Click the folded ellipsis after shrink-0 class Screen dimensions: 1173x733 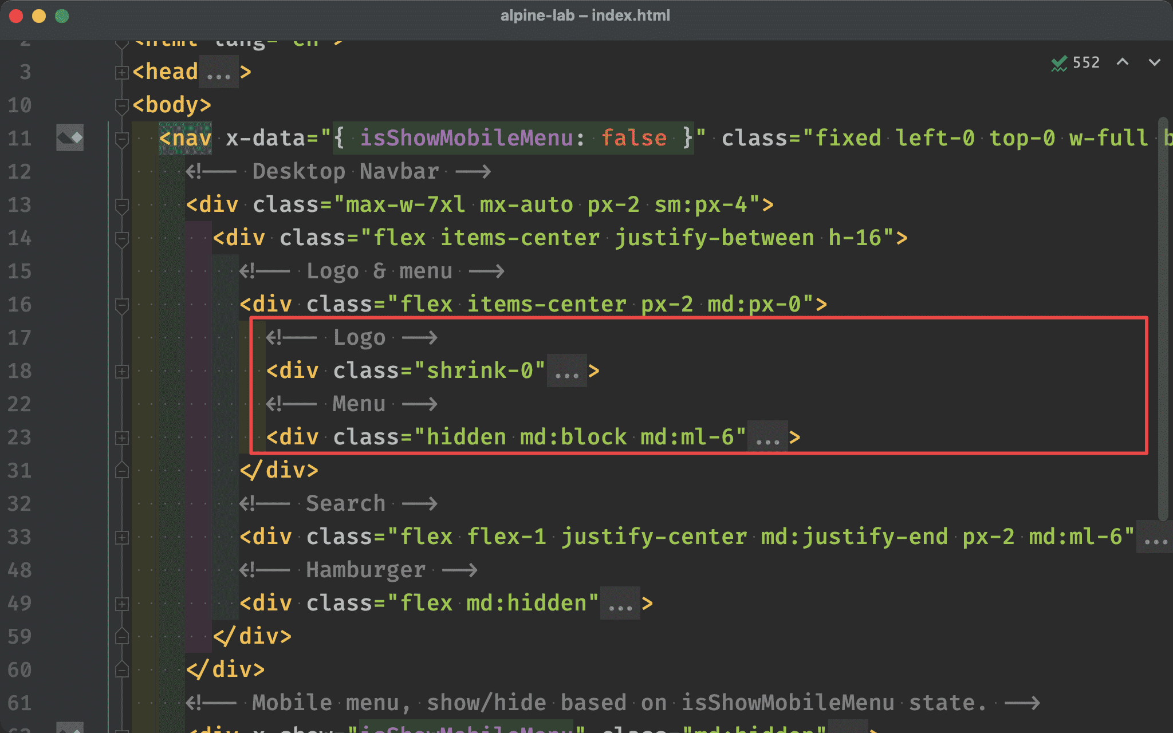coord(567,371)
